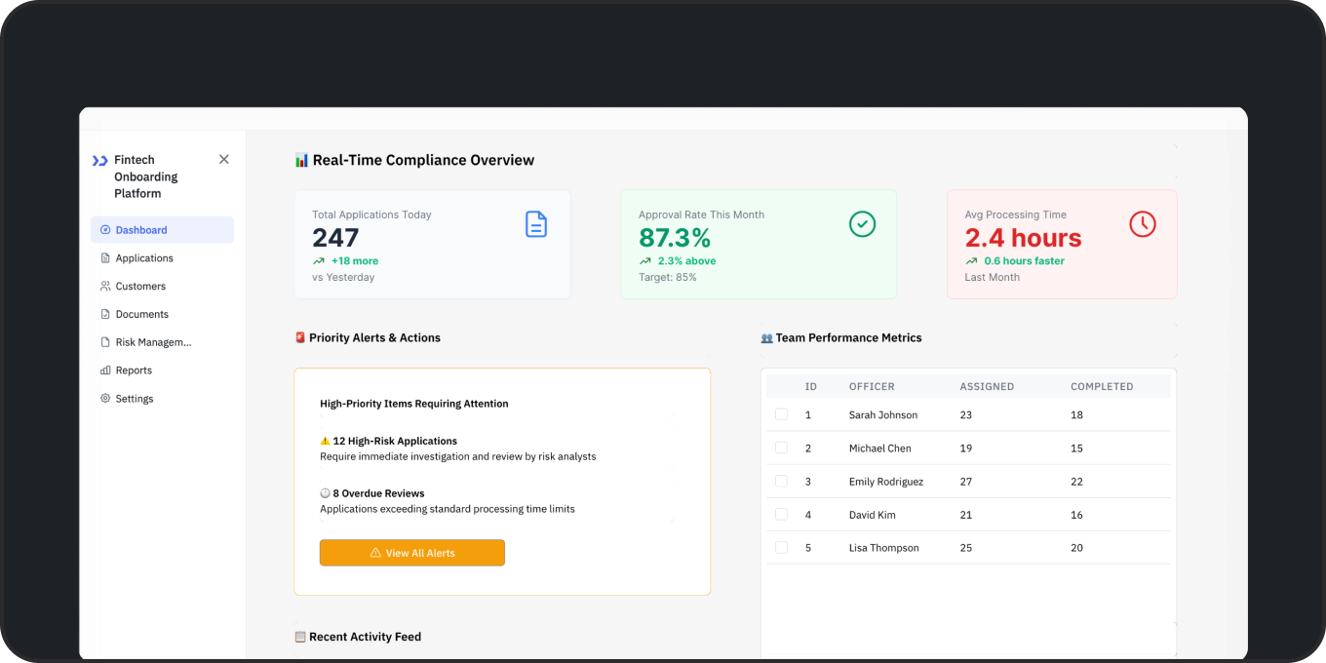
Task: Click the Reports bar chart icon in sidebar
Action: point(105,370)
